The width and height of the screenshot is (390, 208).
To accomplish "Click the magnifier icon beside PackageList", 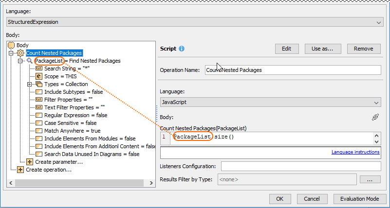I will click(29, 61).
